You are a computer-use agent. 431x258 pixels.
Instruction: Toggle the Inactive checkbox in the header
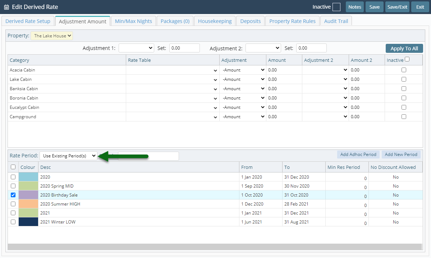pos(336,7)
